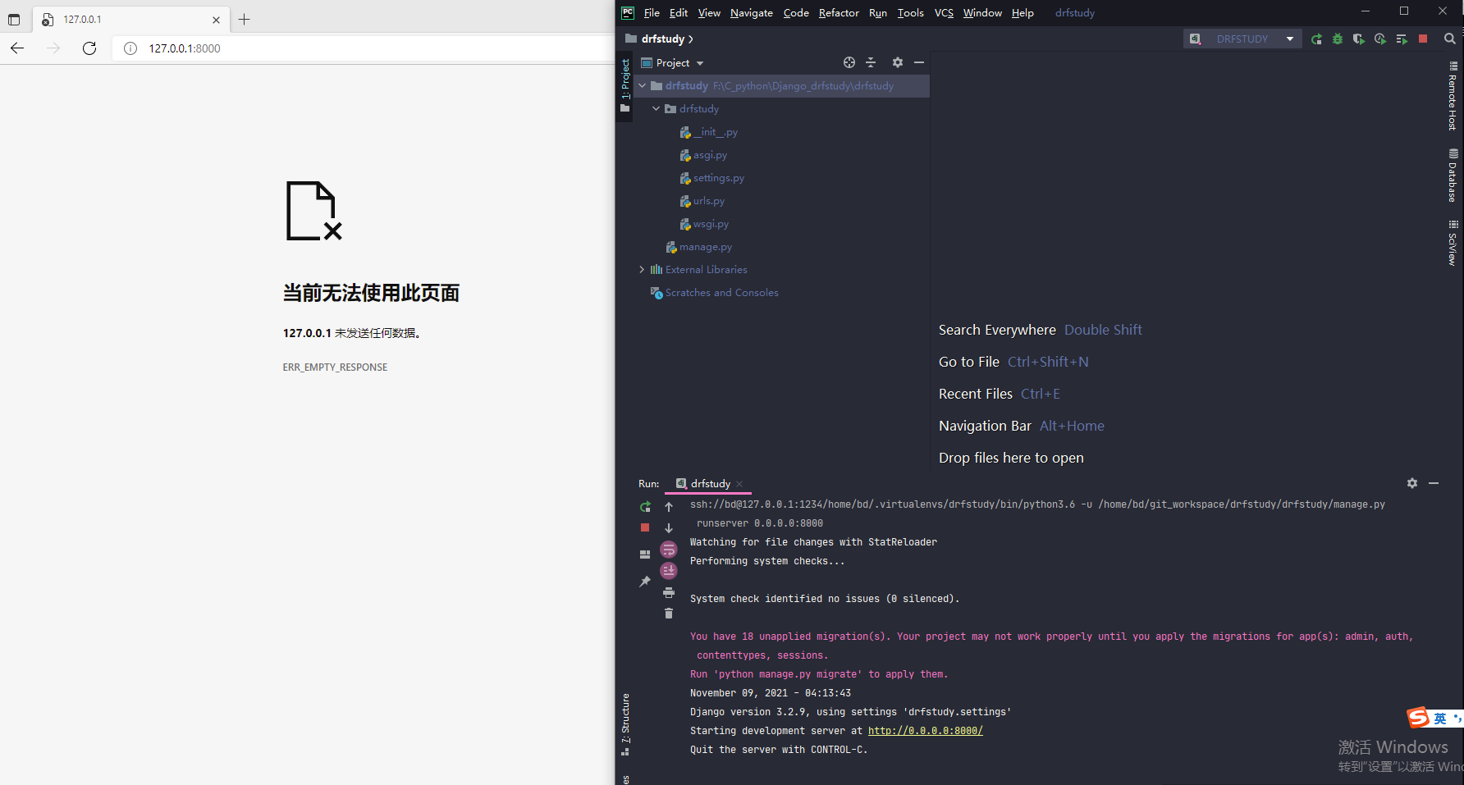
Task: Collapse the drfstudy root project folder
Action: [x=643, y=85]
